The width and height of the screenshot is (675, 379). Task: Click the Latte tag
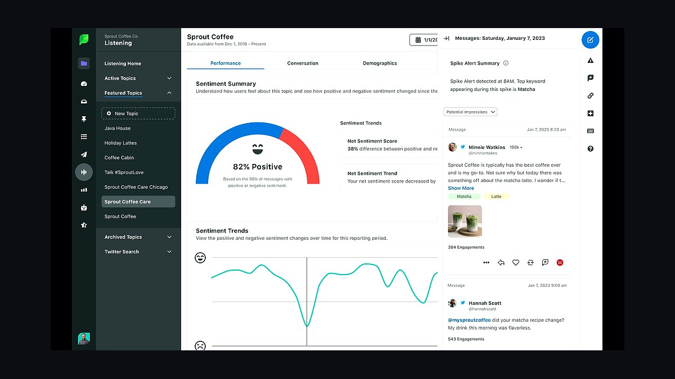tap(496, 197)
